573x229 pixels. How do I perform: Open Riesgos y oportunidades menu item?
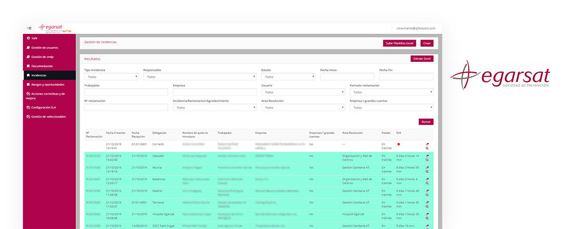(48, 84)
